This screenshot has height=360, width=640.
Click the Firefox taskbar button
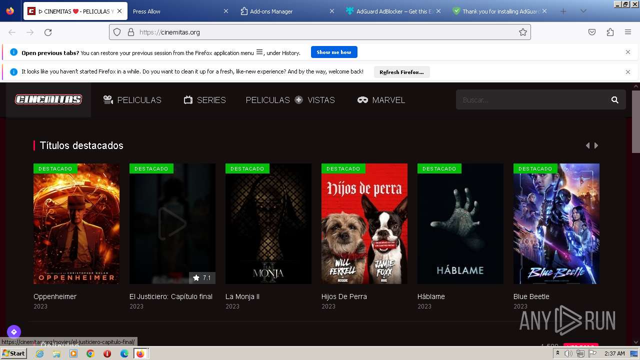(140, 353)
